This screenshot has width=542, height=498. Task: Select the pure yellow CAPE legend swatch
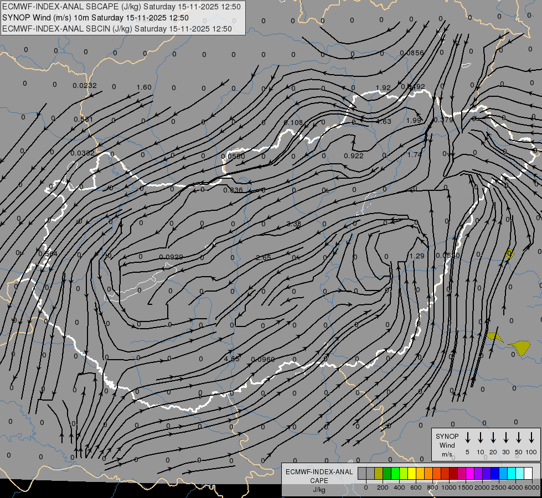point(412,474)
